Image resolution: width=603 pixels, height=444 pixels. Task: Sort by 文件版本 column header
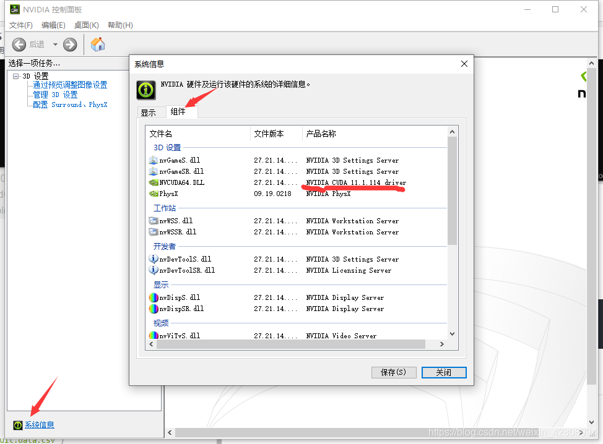click(276, 134)
